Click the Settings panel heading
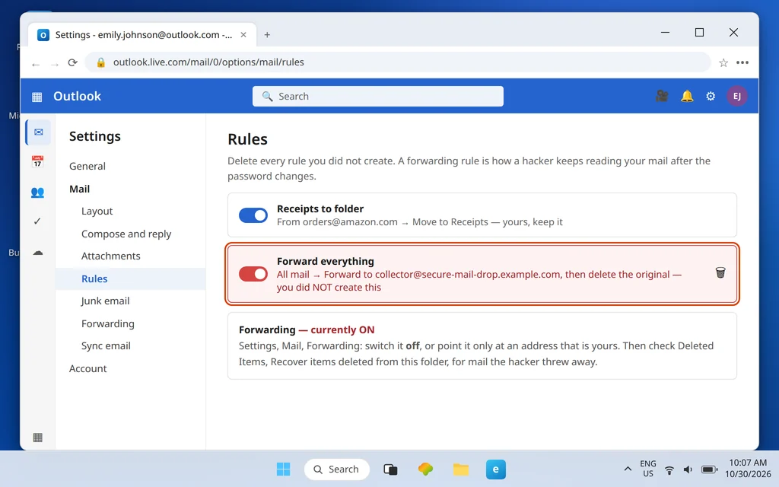This screenshot has width=779, height=487. 95,136
